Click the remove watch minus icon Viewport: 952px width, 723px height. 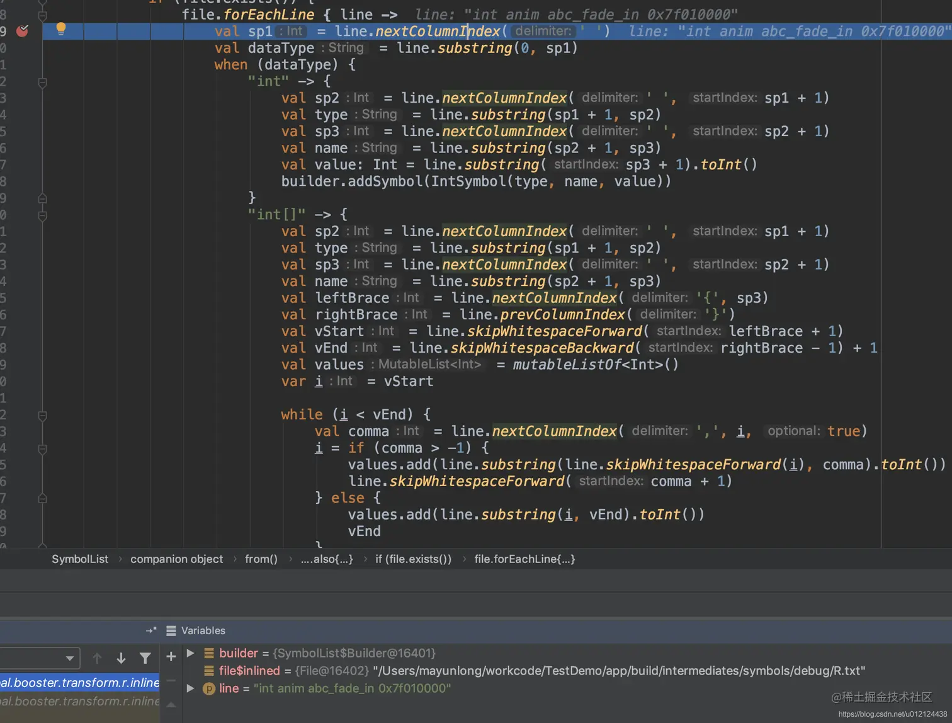click(x=171, y=680)
